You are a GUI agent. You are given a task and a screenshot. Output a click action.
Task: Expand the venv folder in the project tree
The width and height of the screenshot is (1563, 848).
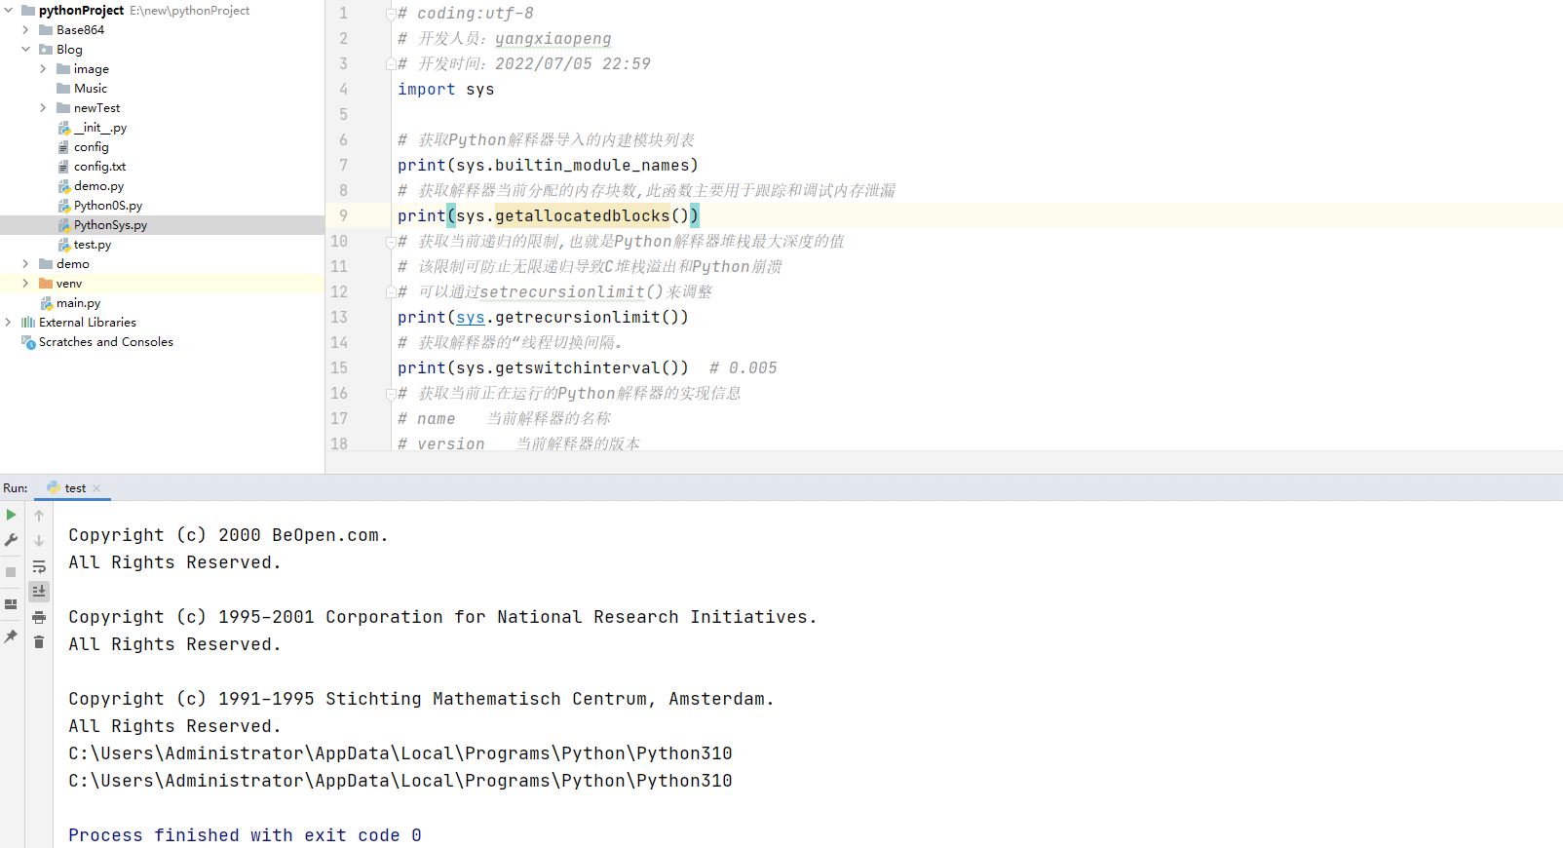tap(25, 284)
